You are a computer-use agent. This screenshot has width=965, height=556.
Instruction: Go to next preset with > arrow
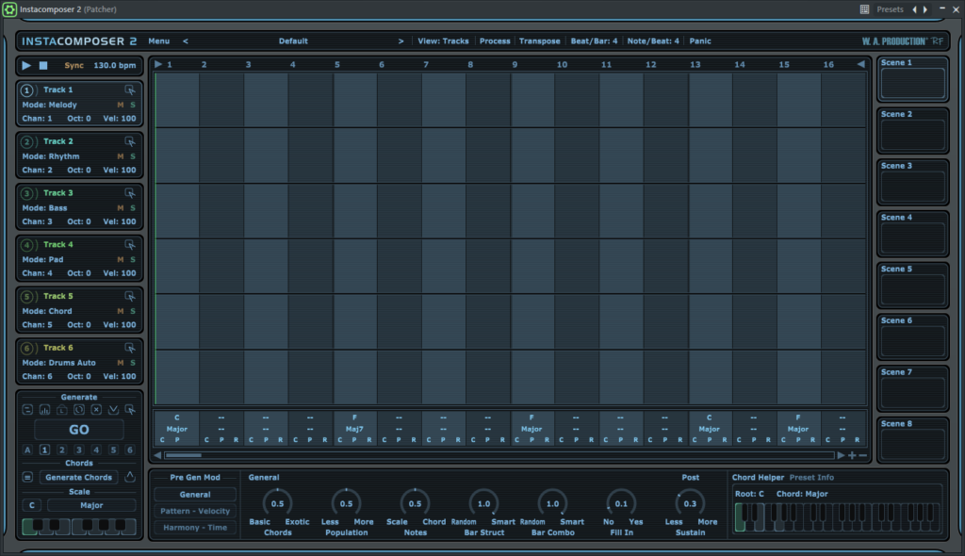pos(401,41)
